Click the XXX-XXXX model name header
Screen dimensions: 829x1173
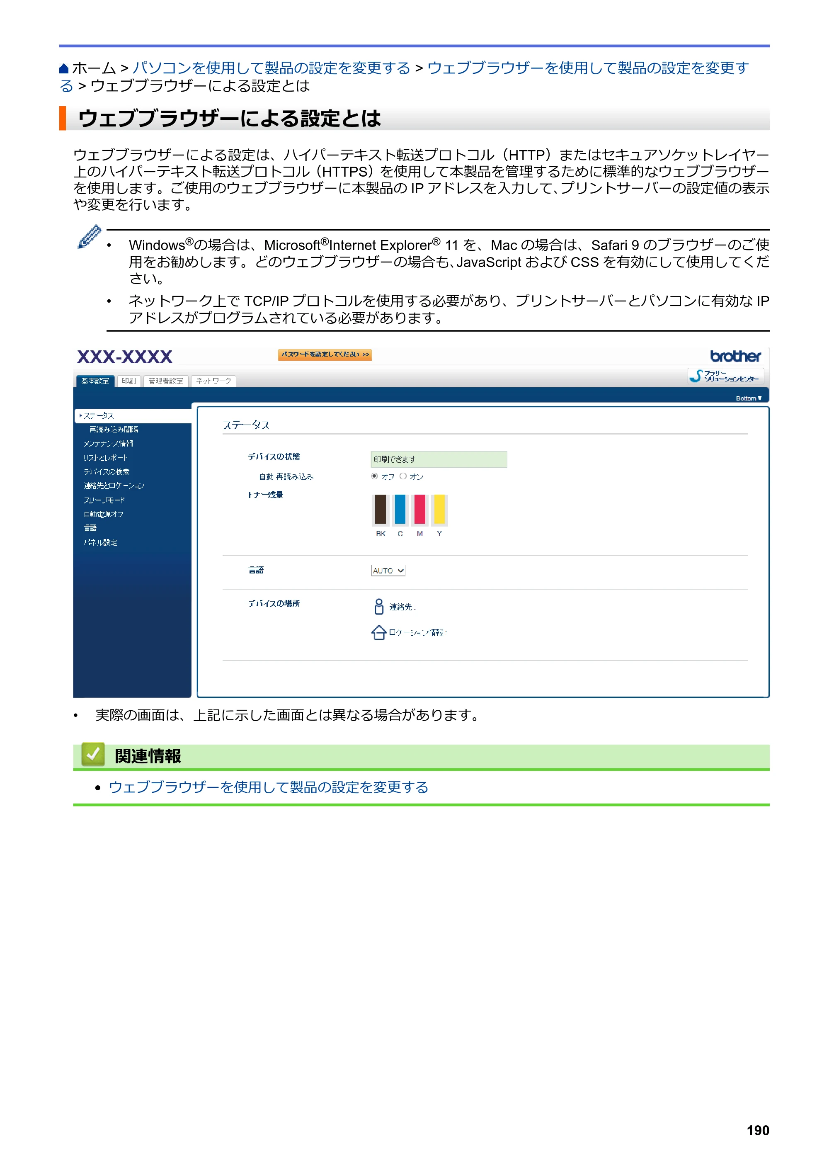(125, 357)
